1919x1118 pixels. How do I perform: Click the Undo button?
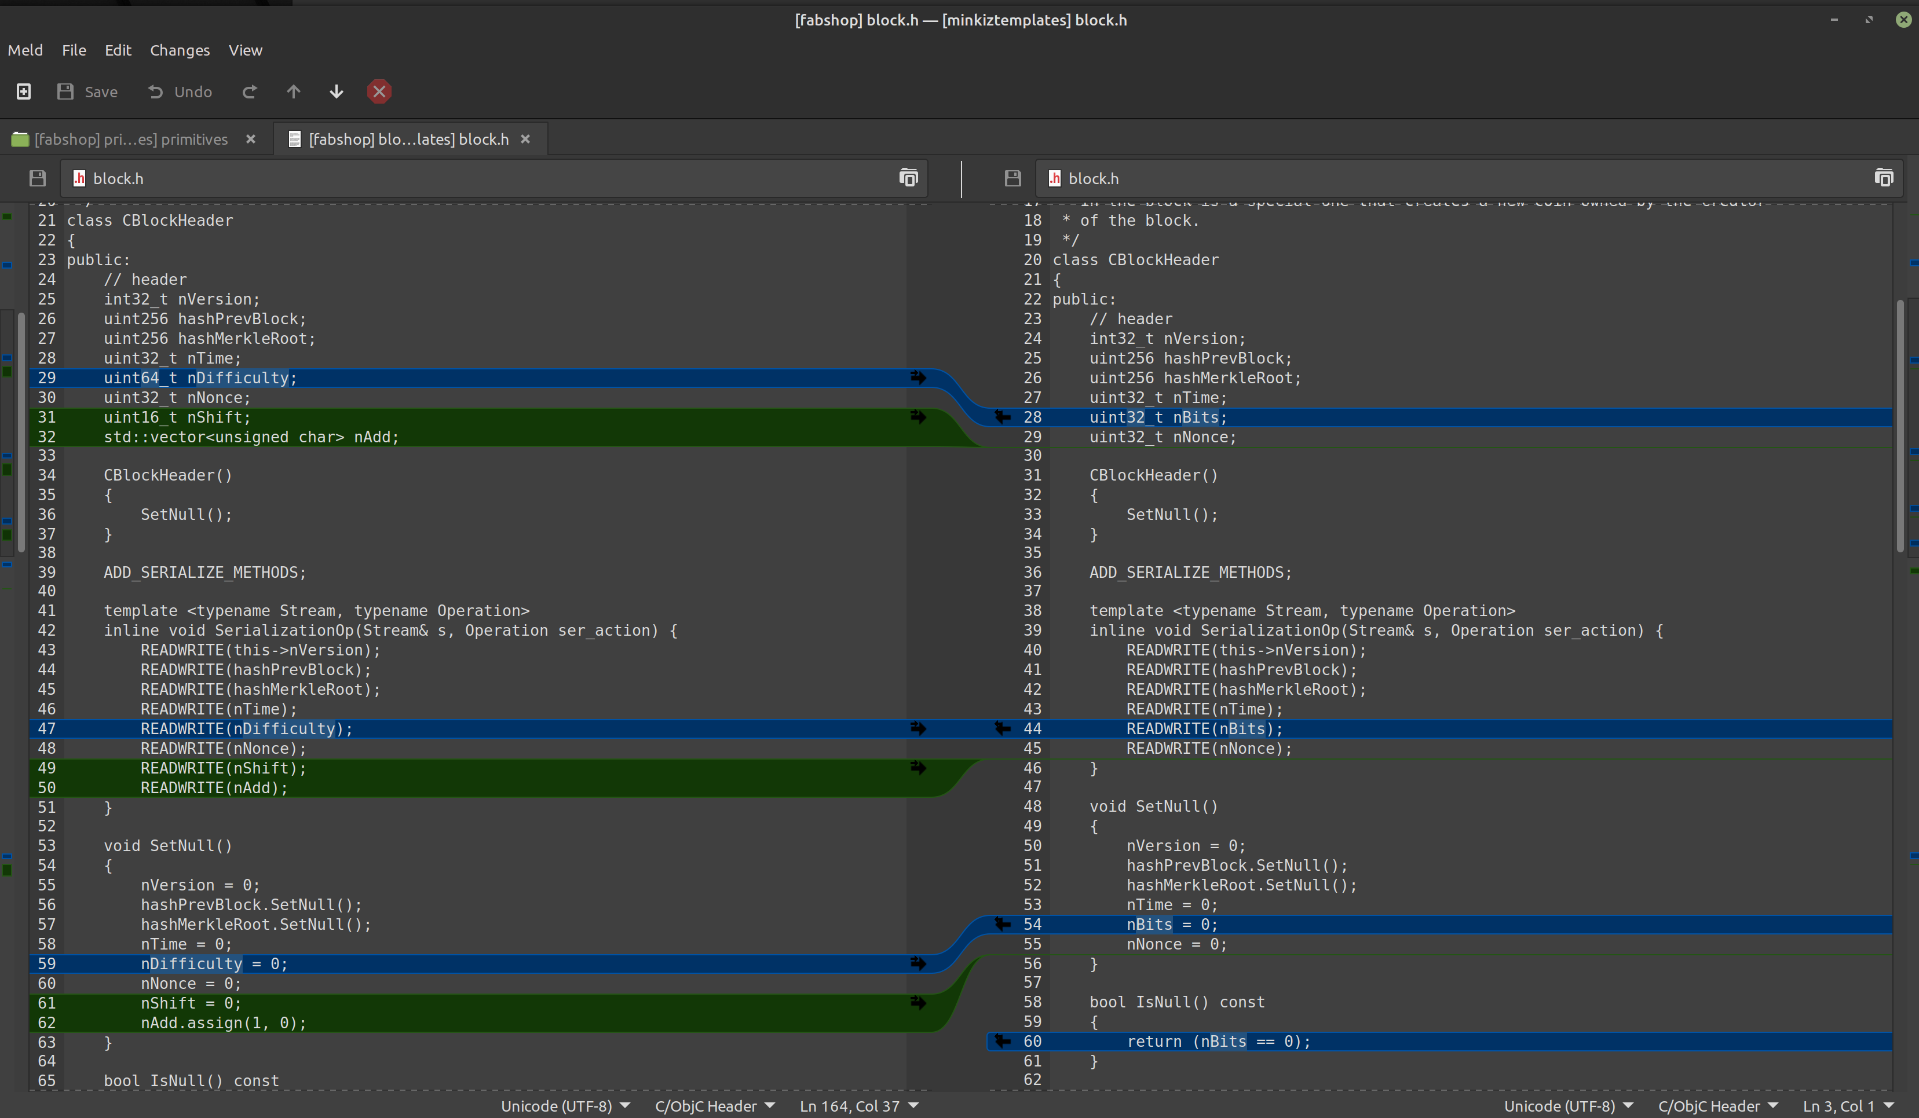(x=180, y=91)
